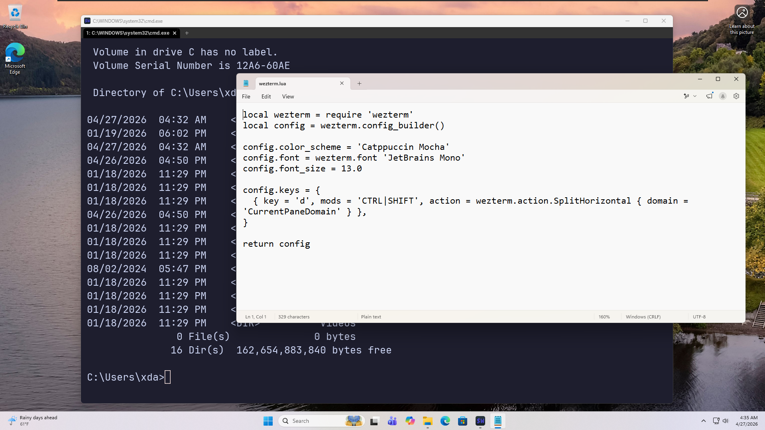Click the C:\Users\xda> prompt in WezTerm
Viewport: 765px width, 430px height.
[x=126, y=377]
